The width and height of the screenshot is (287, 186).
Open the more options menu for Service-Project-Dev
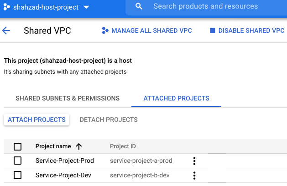194,176
